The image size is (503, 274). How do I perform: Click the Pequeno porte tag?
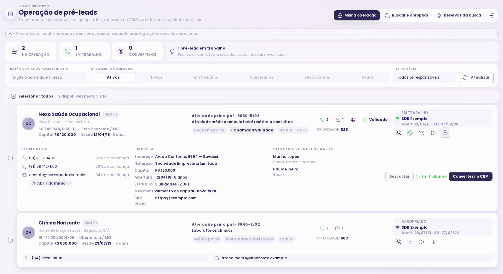[209, 130]
